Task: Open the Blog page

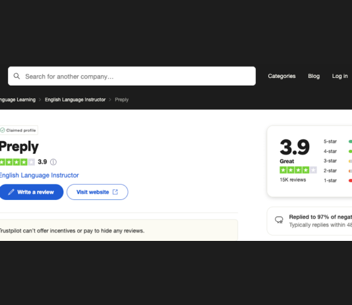Action: pos(314,76)
